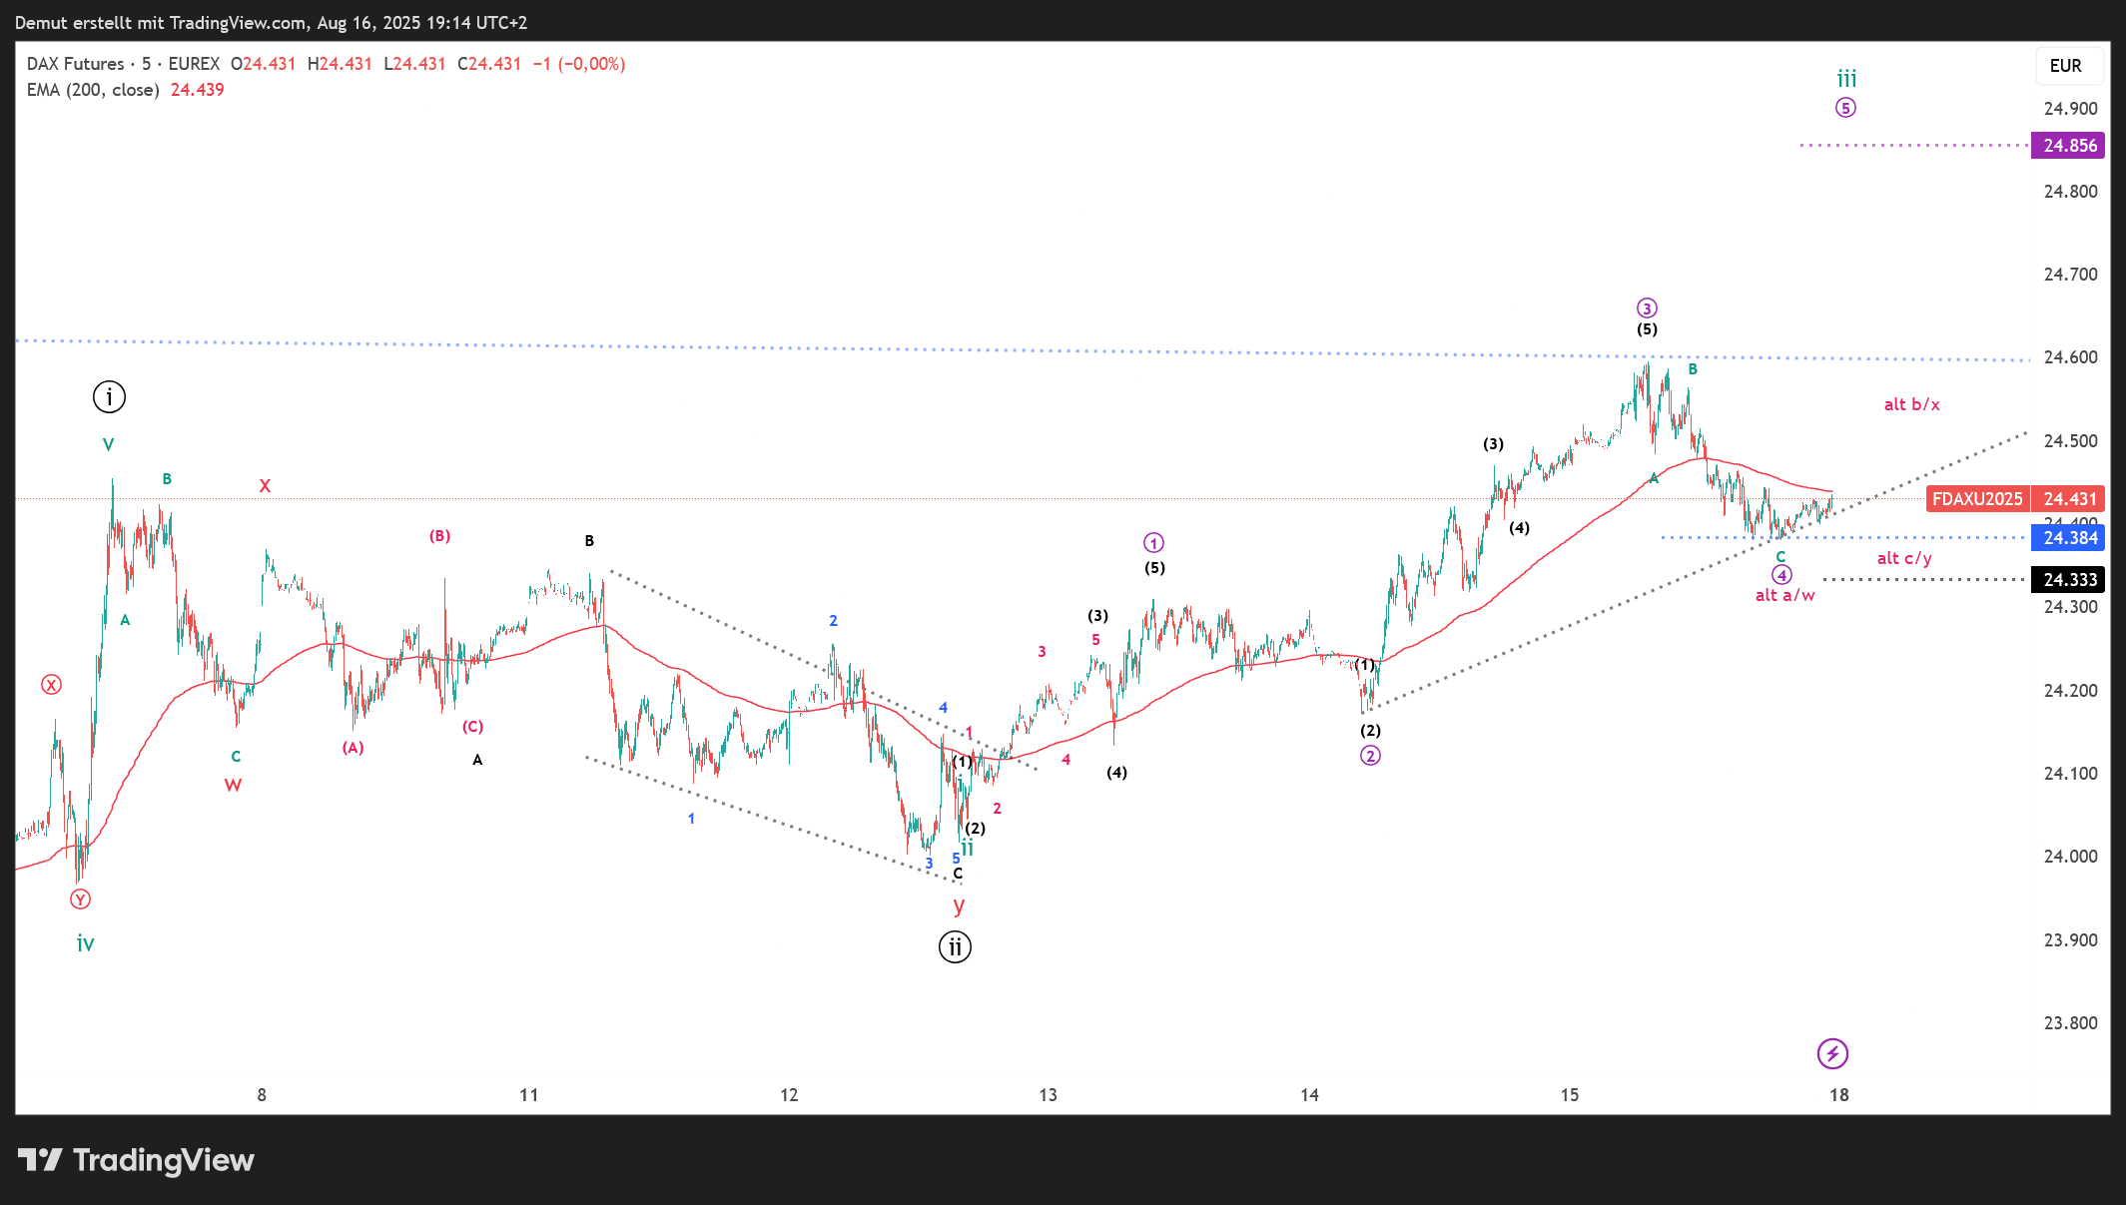Click the blue 24.384 price level label
The width and height of the screenshot is (2126, 1205).
coord(2069,538)
